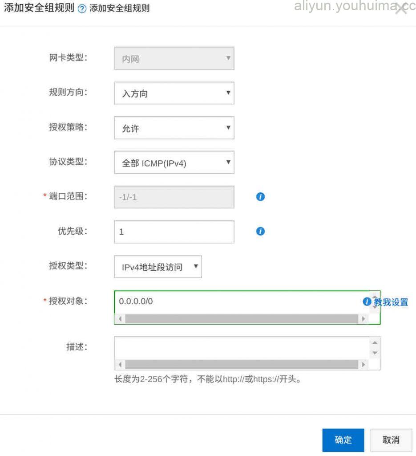Click the 优先级 input field with value 1
Image resolution: width=416 pixels, height=456 pixels.
pyautogui.click(x=174, y=232)
